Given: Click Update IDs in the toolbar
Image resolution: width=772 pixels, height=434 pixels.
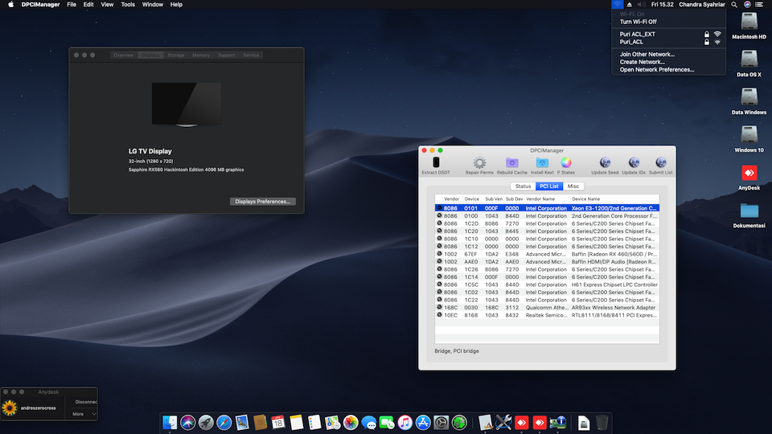Looking at the screenshot, I should click(634, 163).
